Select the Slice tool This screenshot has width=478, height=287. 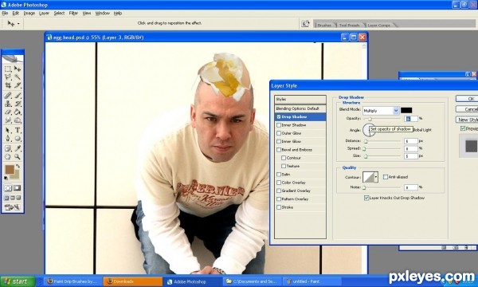(x=18, y=85)
